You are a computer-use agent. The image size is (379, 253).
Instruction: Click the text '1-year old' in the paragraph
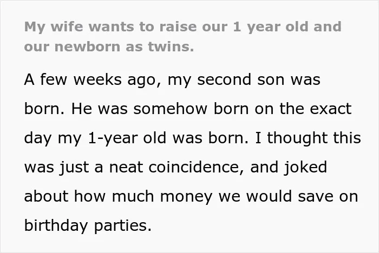coord(127,138)
